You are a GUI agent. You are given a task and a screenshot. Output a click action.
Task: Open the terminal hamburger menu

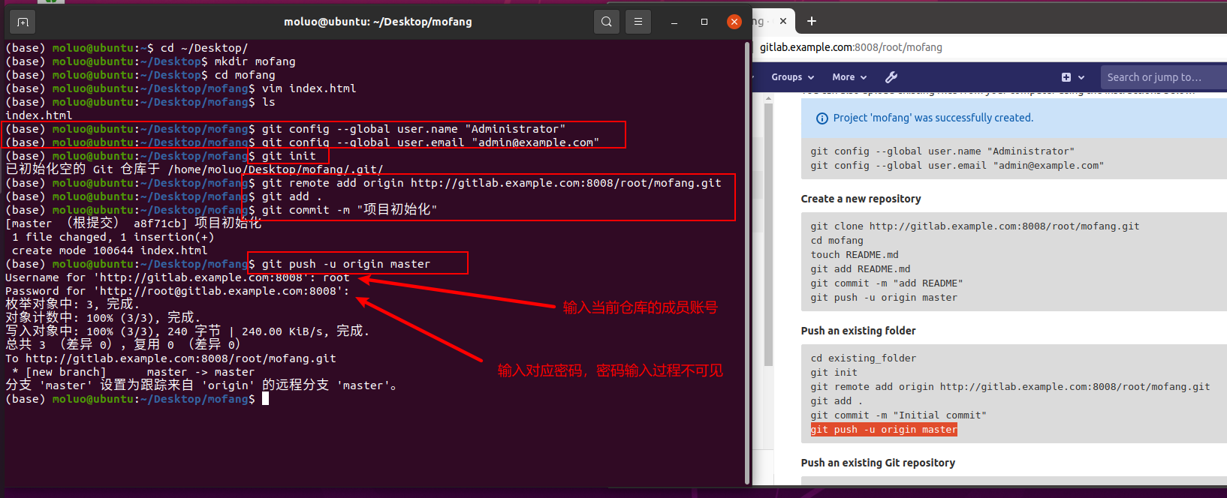[638, 22]
